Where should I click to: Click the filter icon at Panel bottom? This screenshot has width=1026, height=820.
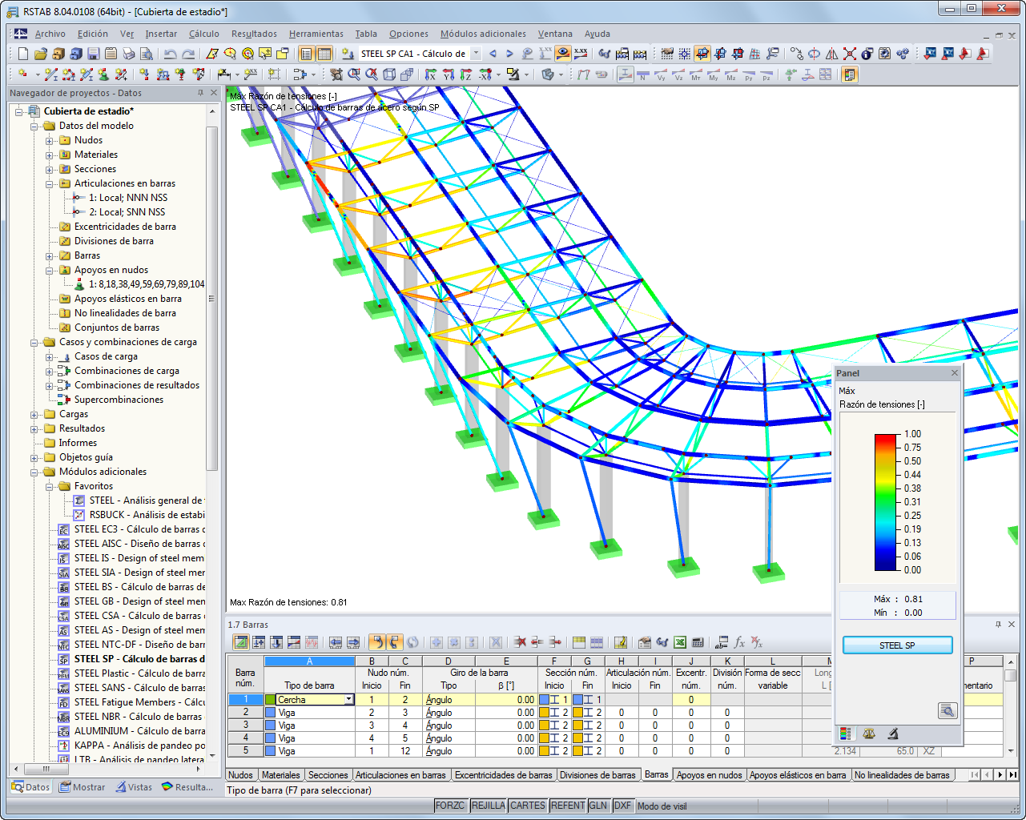click(x=893, y=734)
